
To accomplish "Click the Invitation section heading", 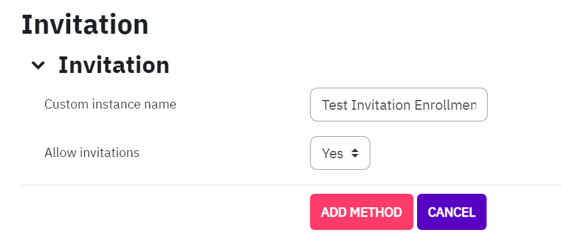I will [114, 65].
